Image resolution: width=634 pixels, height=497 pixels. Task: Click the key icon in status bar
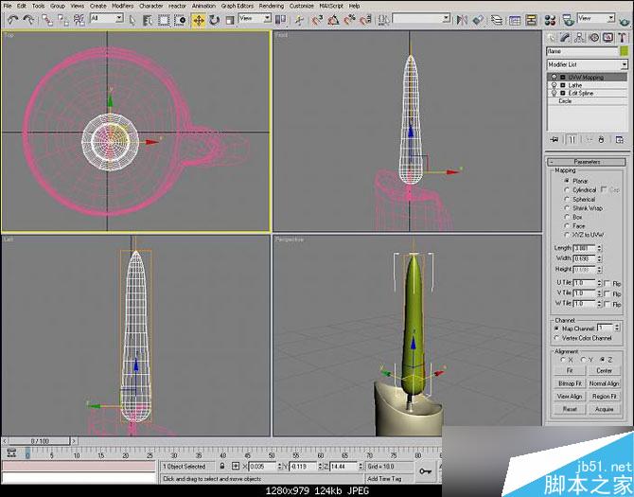426,470
